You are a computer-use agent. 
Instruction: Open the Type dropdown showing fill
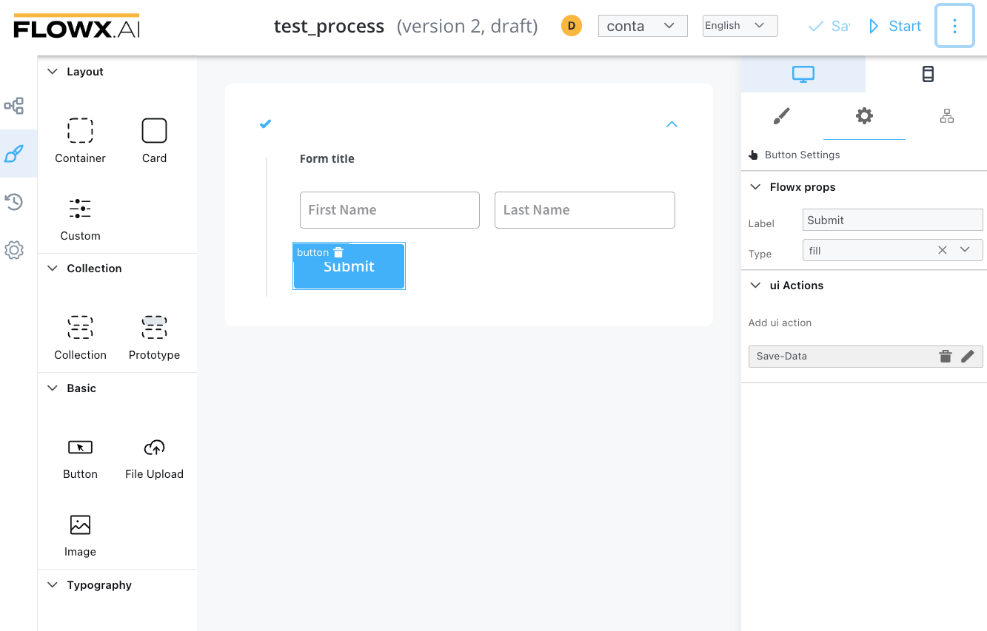tap(965, 250)
